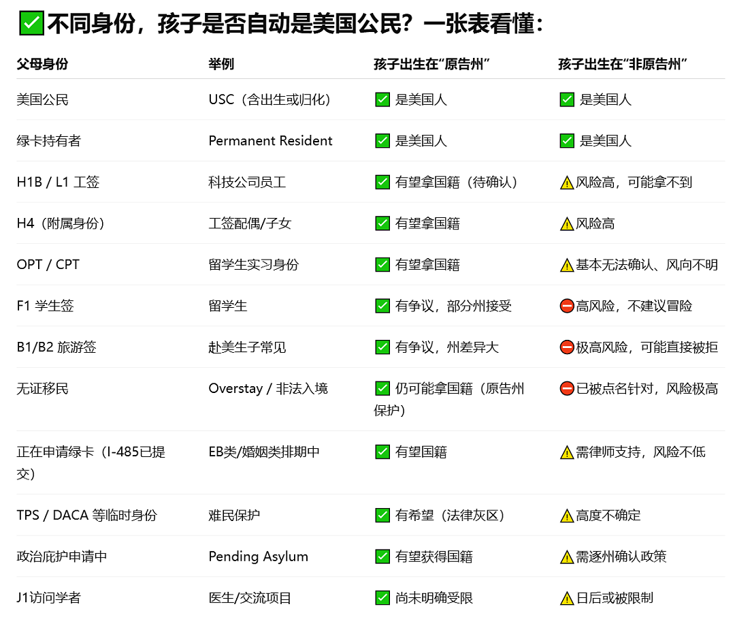Select the TPS / DACA 等临时身份 row label

click(x=86, y=515)
